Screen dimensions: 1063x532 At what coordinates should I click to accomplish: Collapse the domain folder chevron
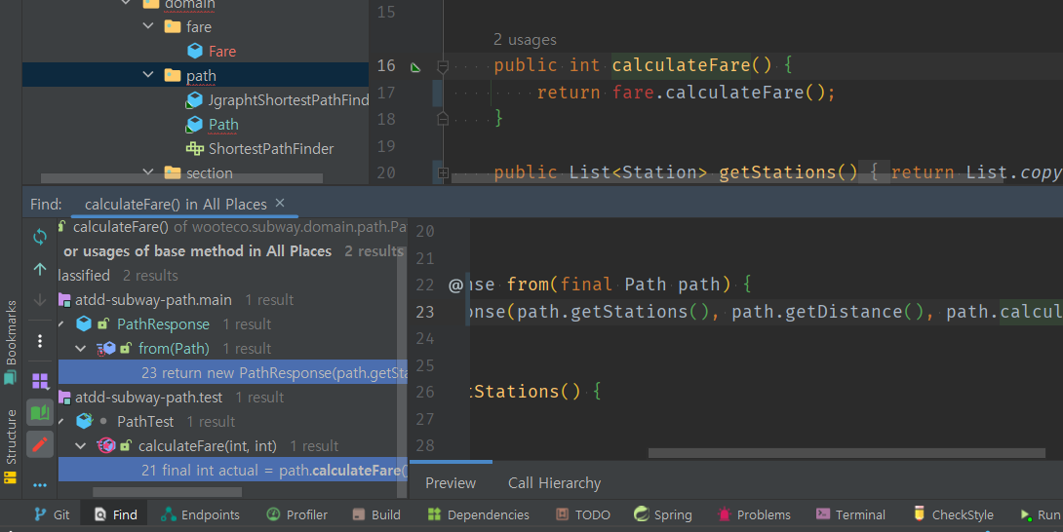coord(126,3)
